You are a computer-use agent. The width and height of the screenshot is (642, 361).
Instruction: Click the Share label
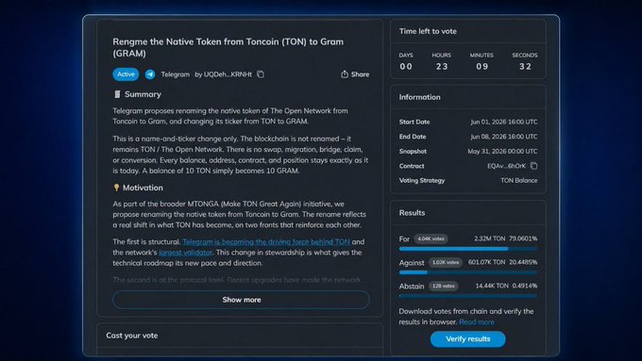coord(360,74)
